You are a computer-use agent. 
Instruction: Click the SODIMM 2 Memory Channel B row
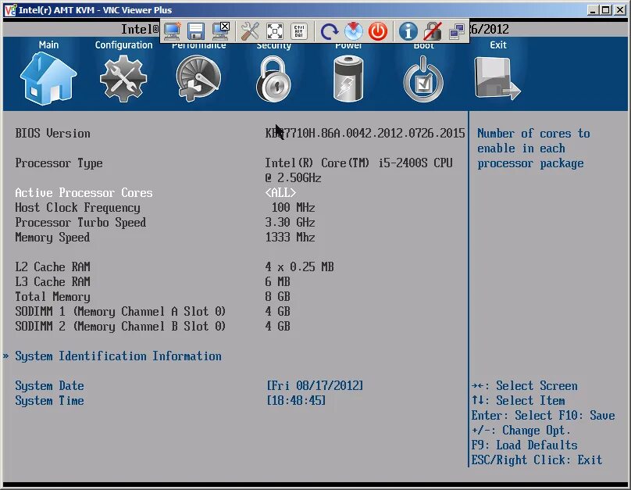pos(152,327)
